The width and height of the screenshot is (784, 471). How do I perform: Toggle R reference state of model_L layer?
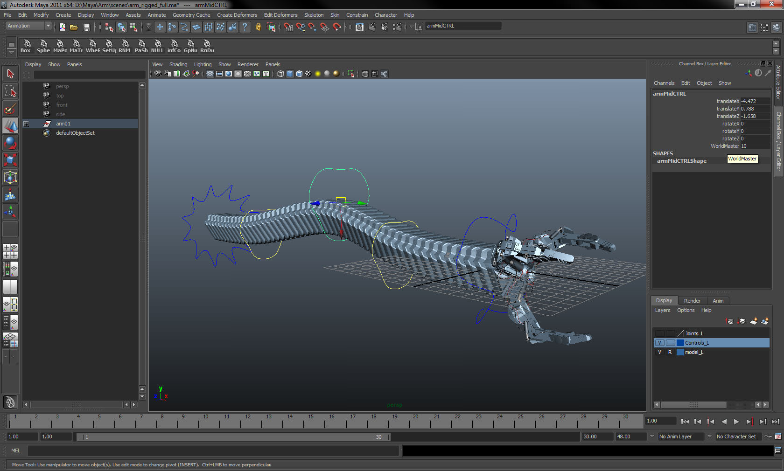(670, 352)
